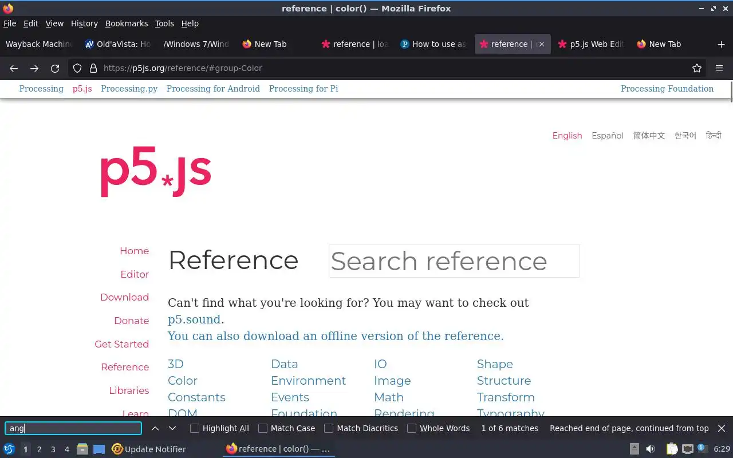This screenshot has height=458, width=733.
Task: Open Update Notifier taskbar item
Action: pyautogui.click(x=149, y=449)
